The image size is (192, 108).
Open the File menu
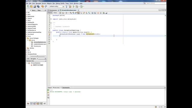(27, 3)
